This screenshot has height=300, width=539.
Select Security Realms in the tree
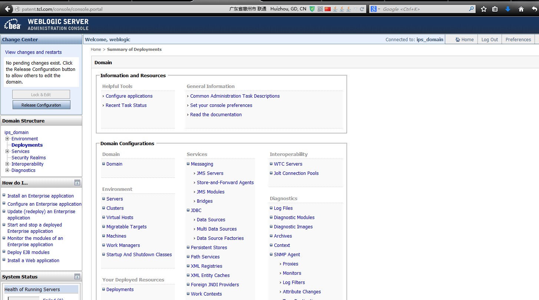[x=29, y=158]
